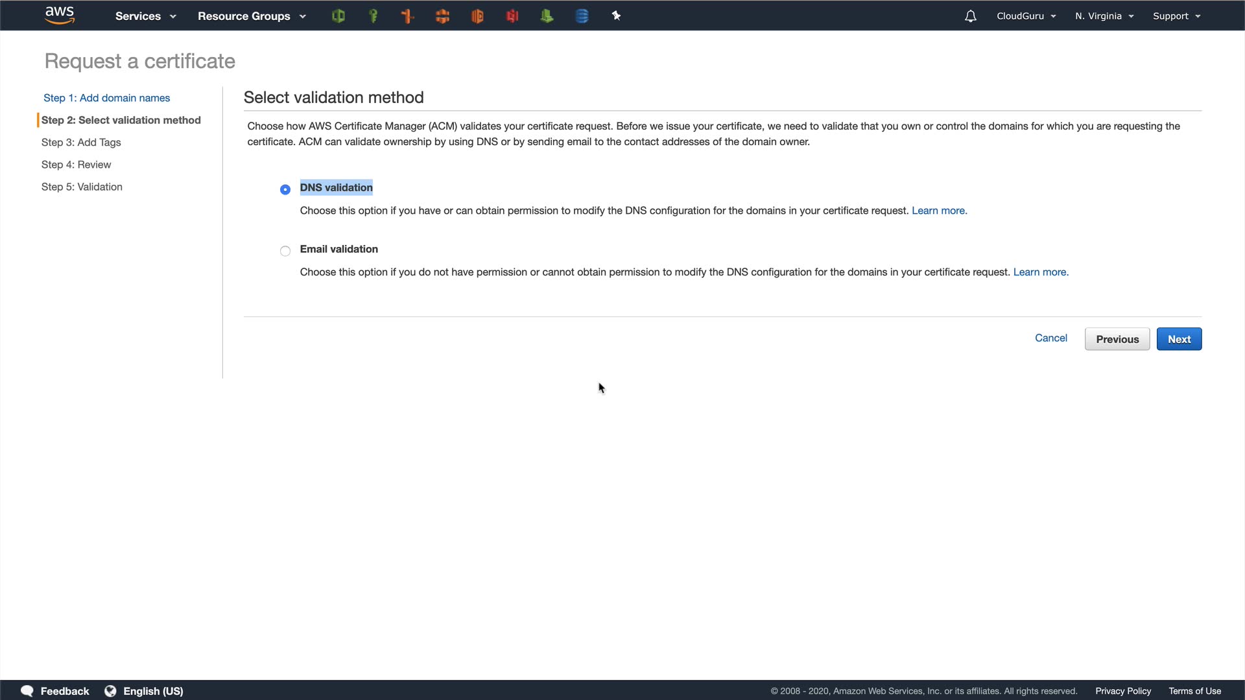
Task: Click the orange signpost shortcut icon
Action: pyautogui.click(x=408, y=16)
